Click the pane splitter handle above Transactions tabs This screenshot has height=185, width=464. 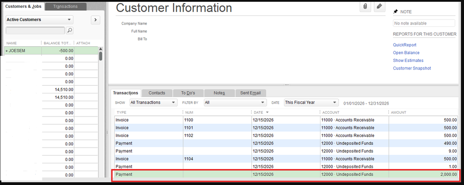point(286,85)
